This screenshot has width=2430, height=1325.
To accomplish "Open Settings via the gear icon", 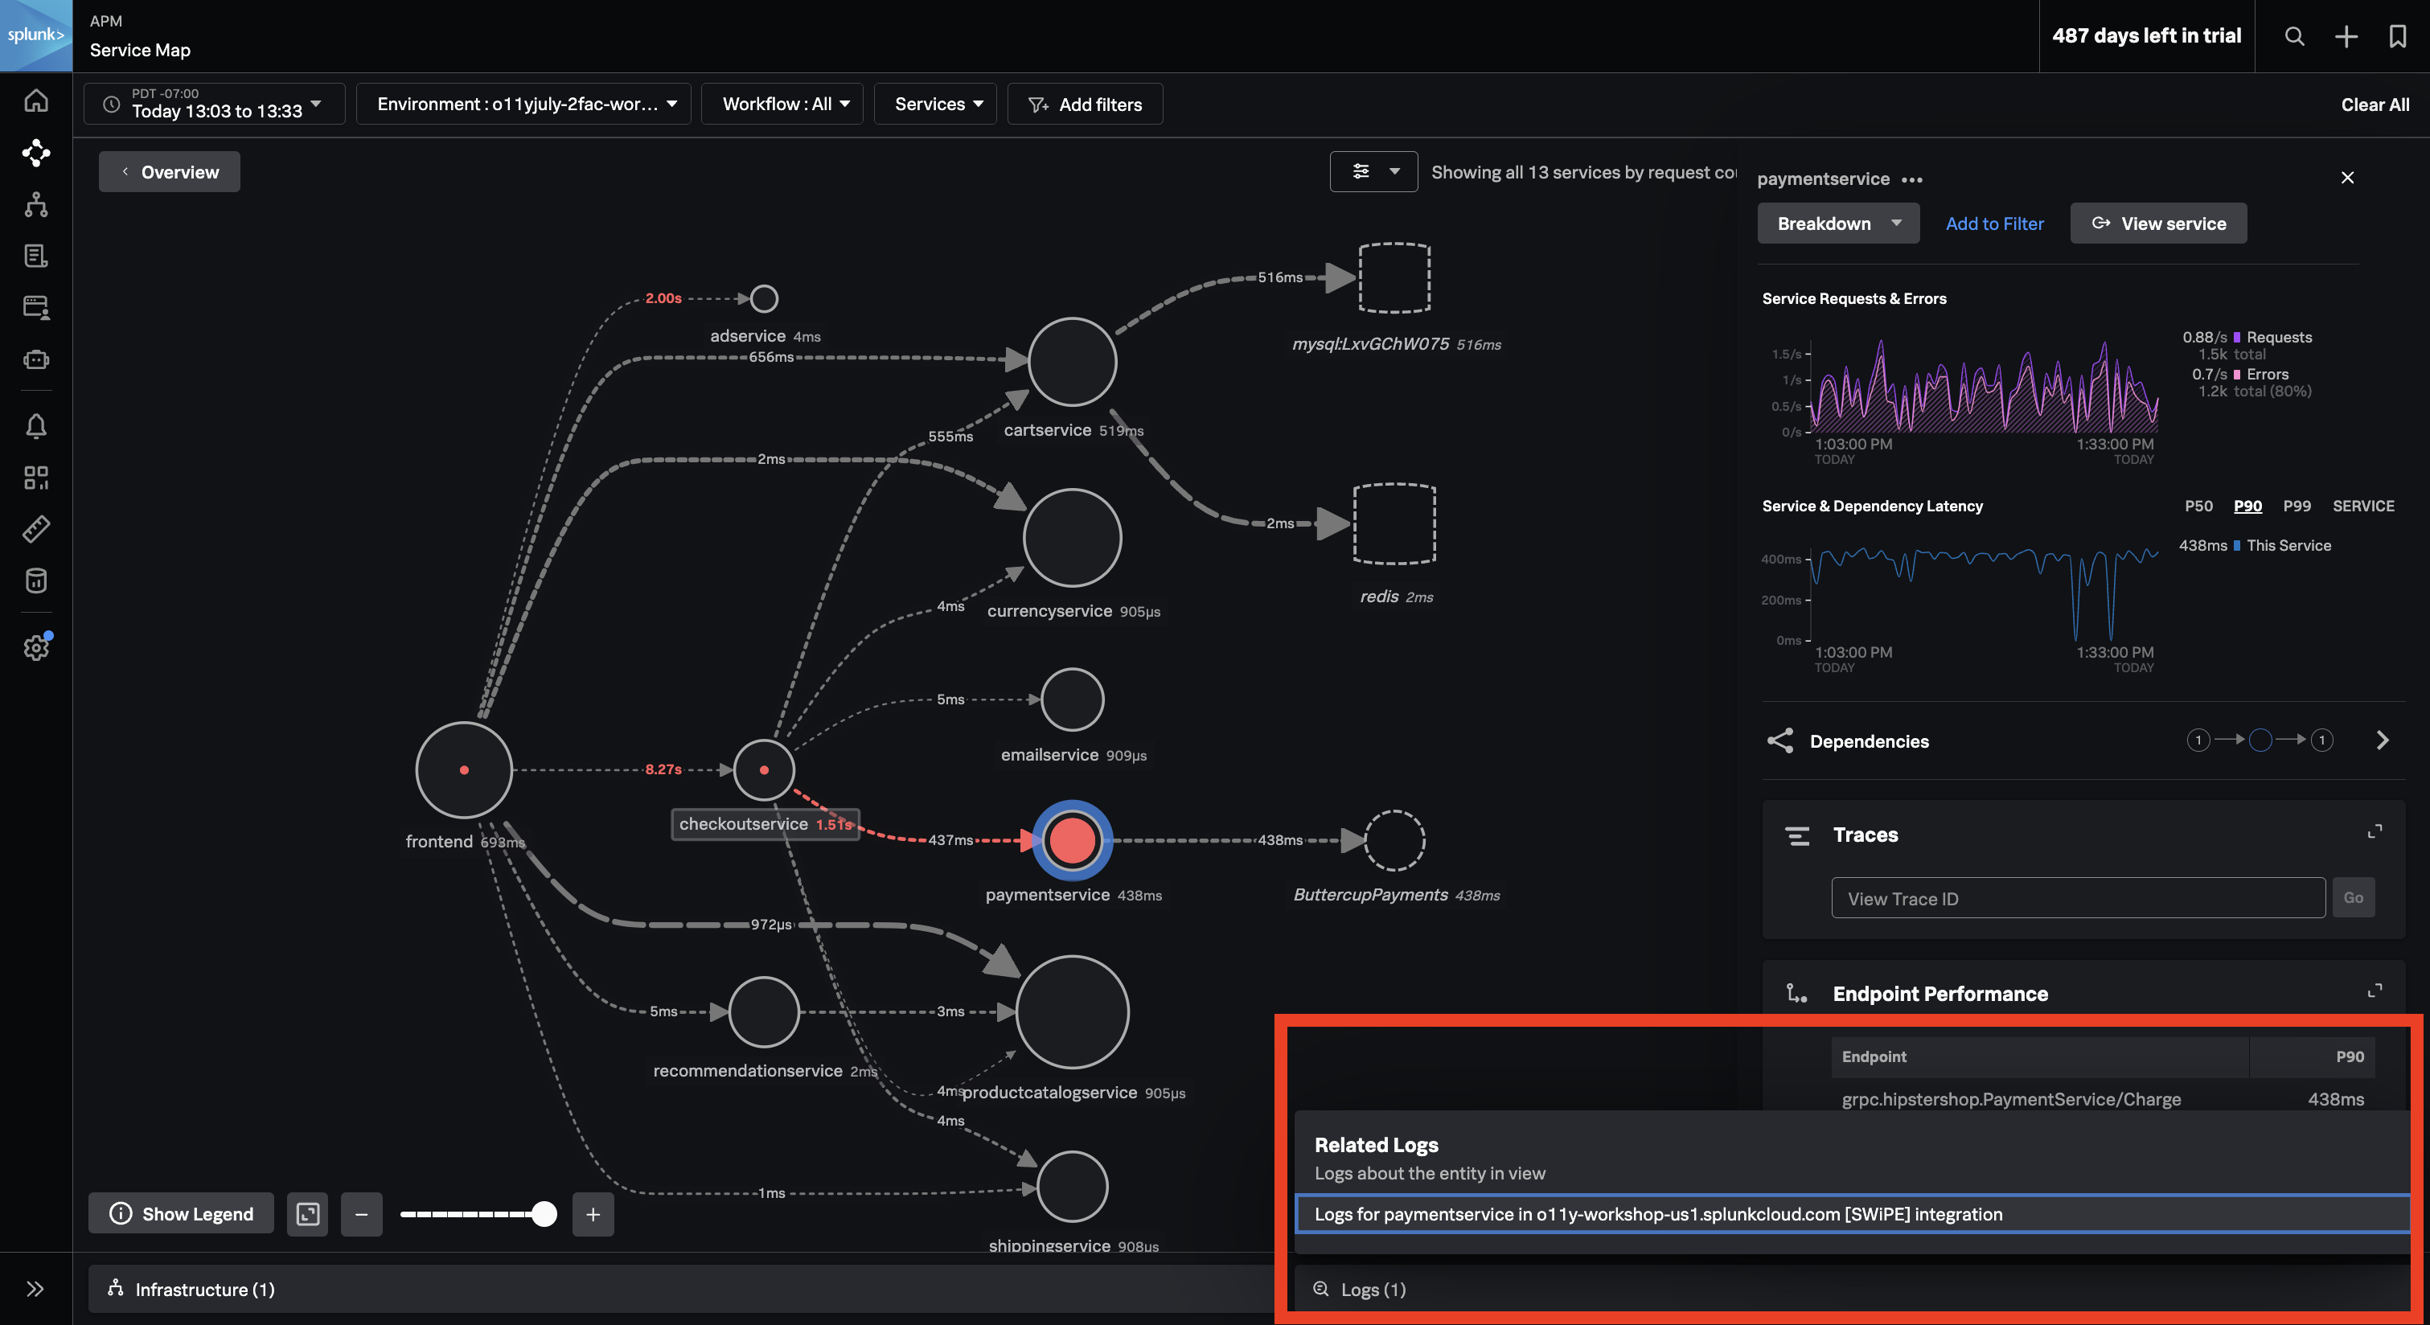I will tap(36, 648).
